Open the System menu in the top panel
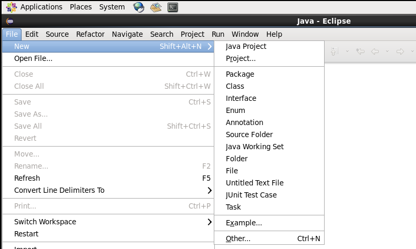Viewport: 416px width, 249px height. [x=112, y=7]
